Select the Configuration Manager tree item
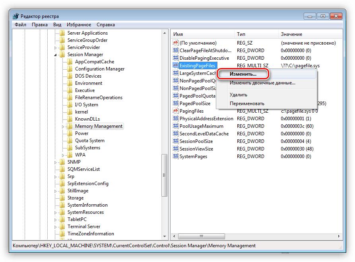The width and height of the screenshot is (355, 262). click(100, 69)
